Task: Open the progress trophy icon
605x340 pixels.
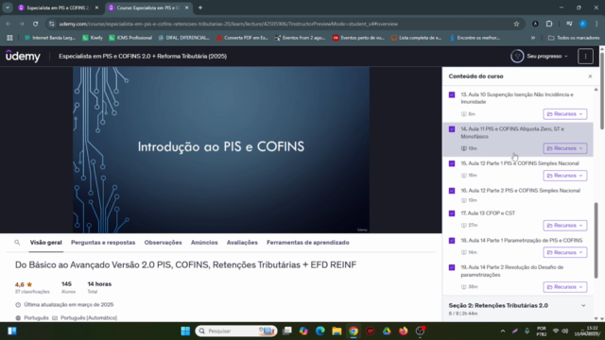Action: (x=517, y=57)
